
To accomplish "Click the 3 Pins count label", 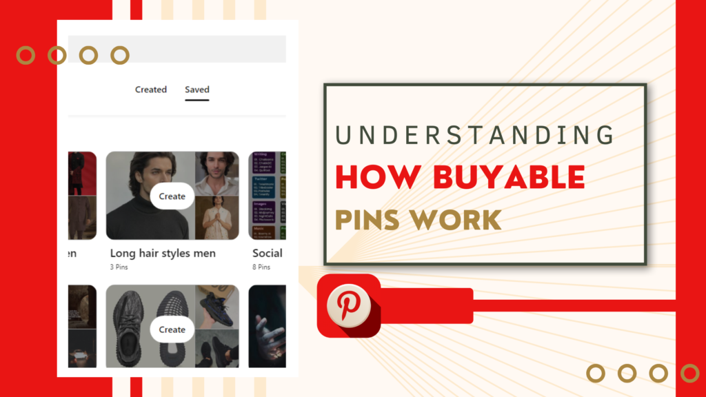I will (119, 267).
